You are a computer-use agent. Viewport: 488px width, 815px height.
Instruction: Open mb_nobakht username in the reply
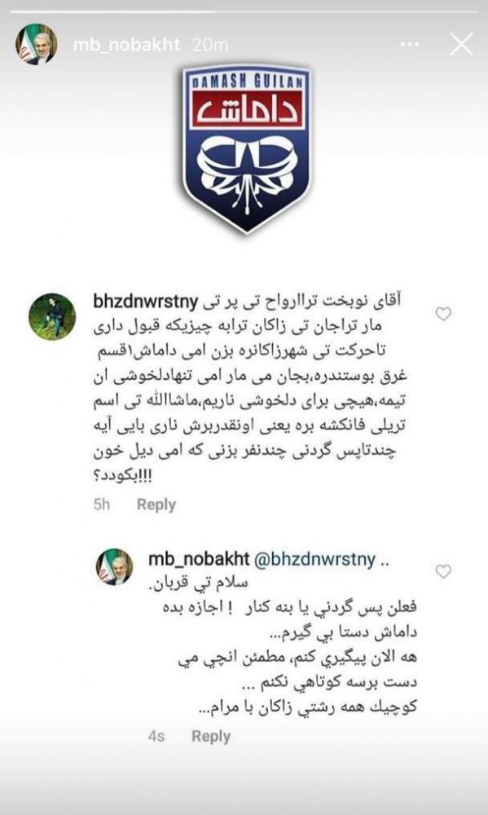pos(198,559)
